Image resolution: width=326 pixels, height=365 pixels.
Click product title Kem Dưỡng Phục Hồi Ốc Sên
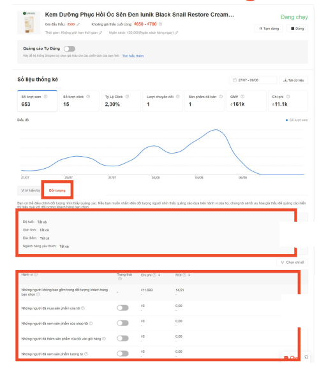[x=140, y=15]
